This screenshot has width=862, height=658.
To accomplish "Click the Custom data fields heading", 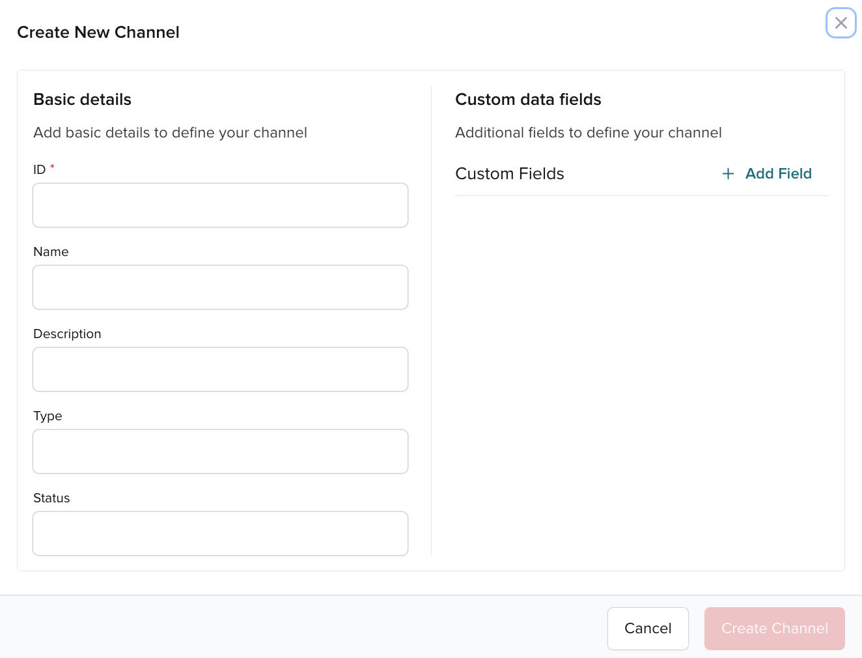I will coord(528,99).
